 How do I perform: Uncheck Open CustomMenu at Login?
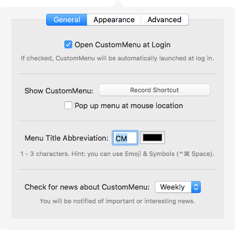(68, 45)
